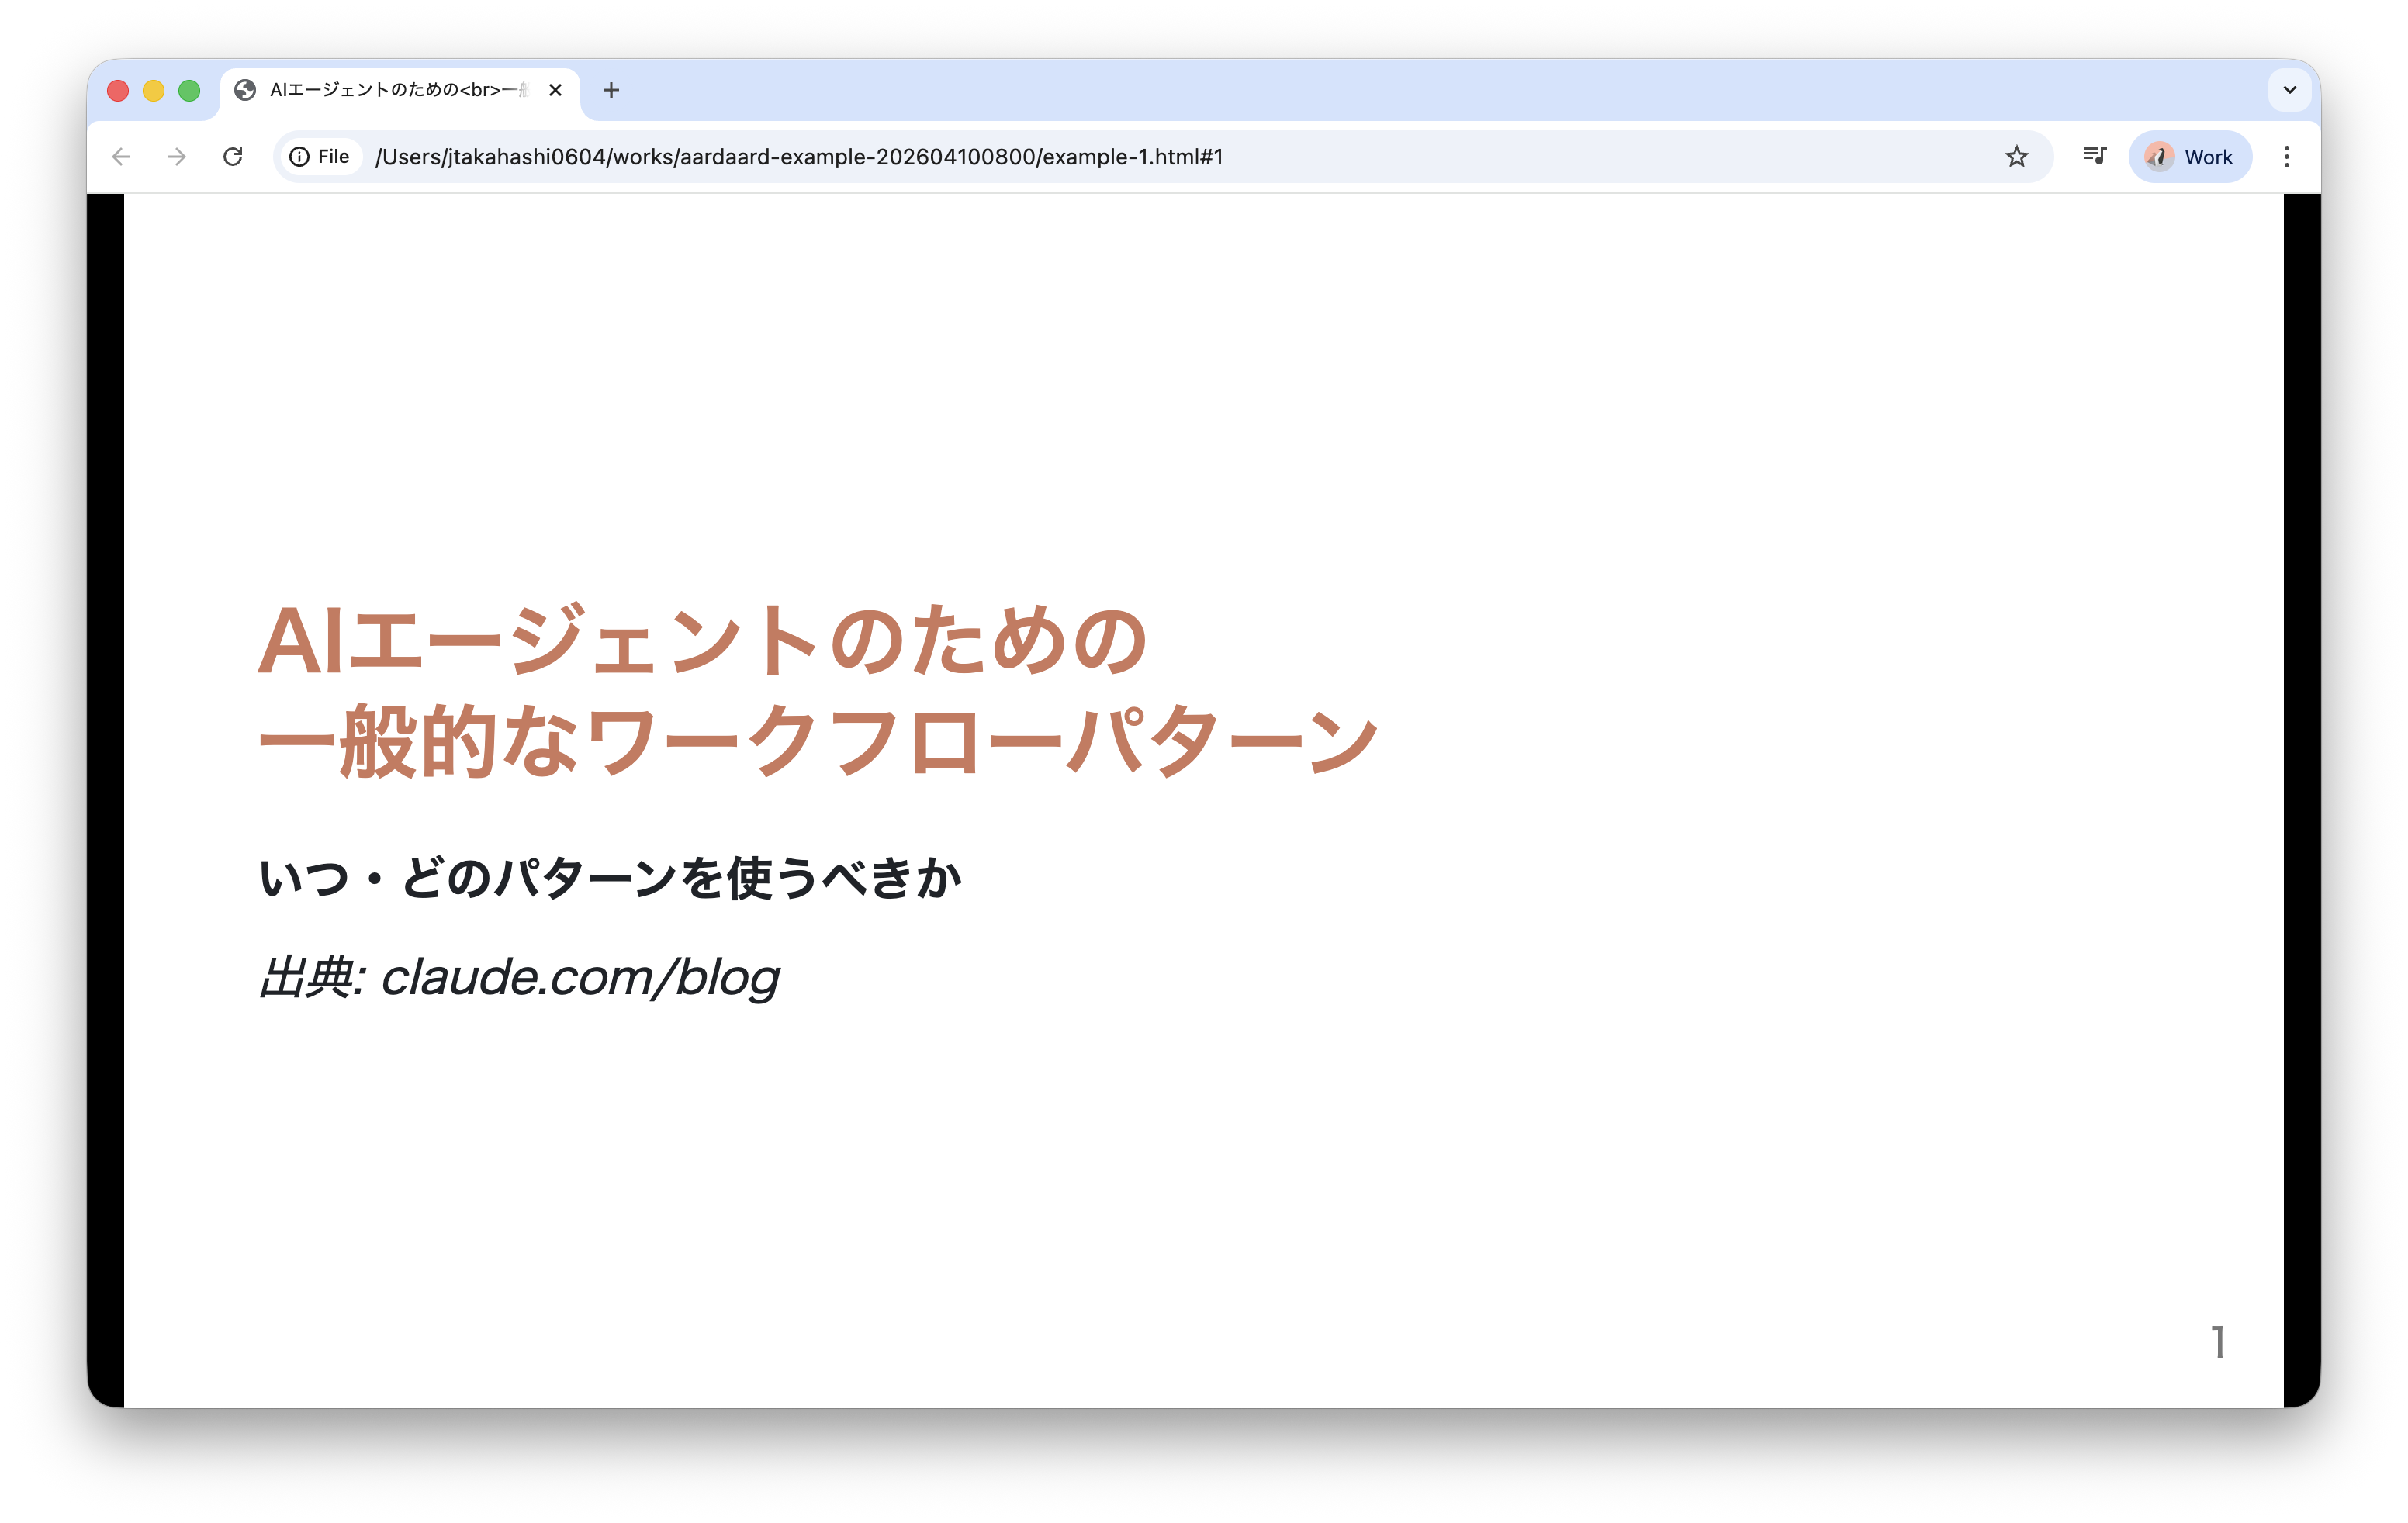Bookmark this page with the star icon
This screenshot has width=2408, height=1523.
2016,157
